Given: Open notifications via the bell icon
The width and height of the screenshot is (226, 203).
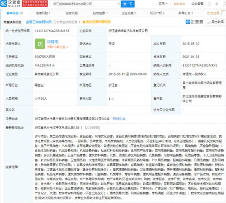Looking at the screenshot, I should [x=216, y=4].
